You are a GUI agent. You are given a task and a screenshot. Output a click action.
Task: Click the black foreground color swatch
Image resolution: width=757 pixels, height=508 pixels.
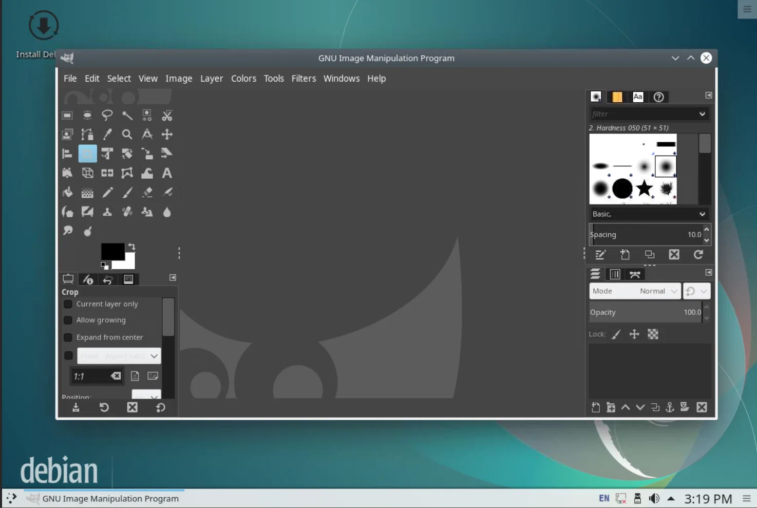point(112,252)
